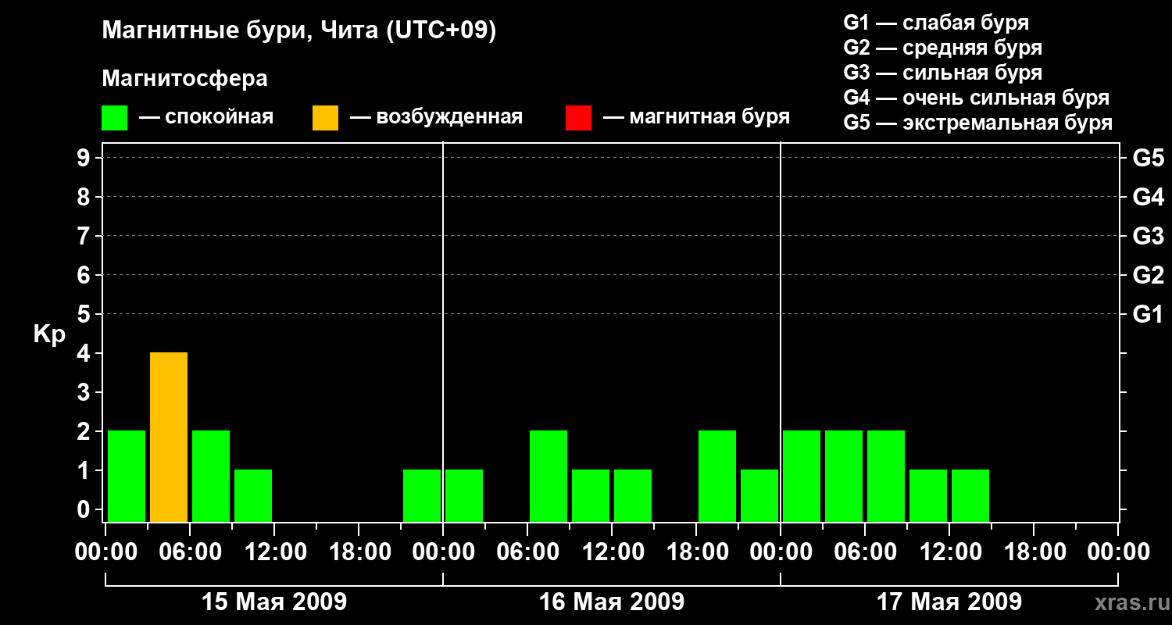Click 'G2 — средняя буря' legend line

point(942,48)
